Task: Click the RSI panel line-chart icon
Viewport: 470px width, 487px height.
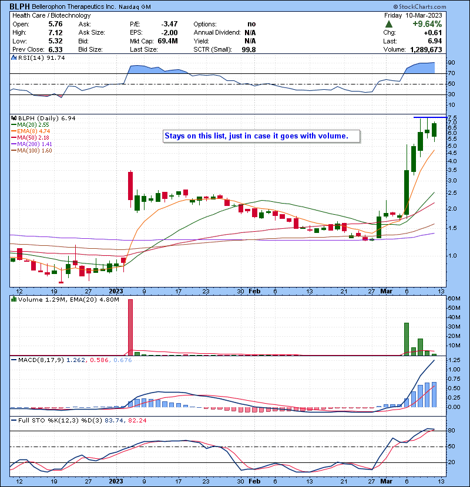Action: coord(14,58)
